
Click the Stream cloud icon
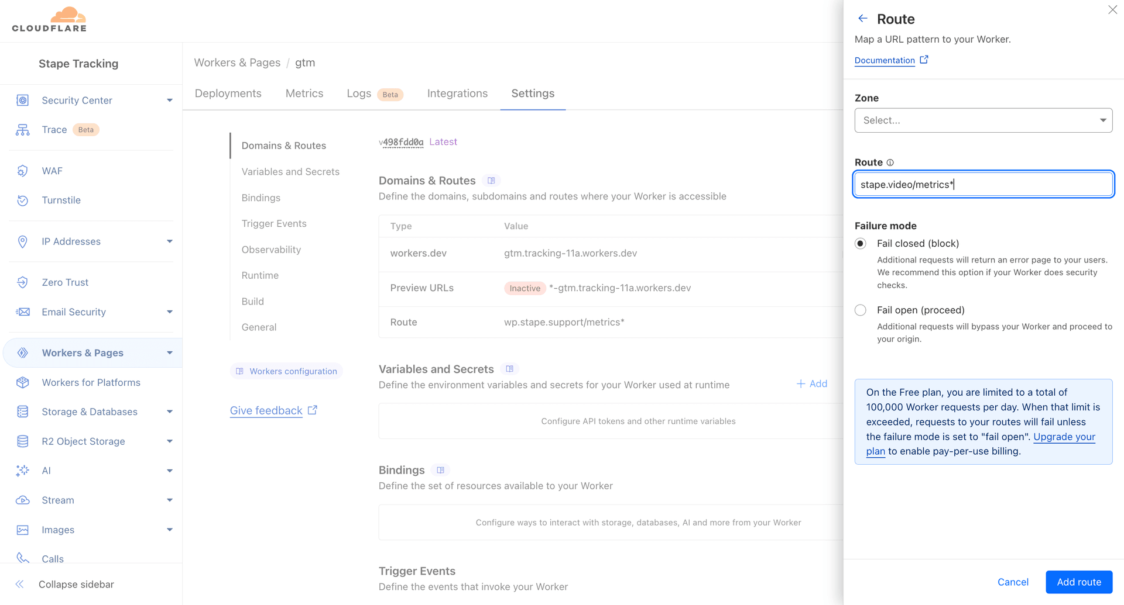coord(23,500)
